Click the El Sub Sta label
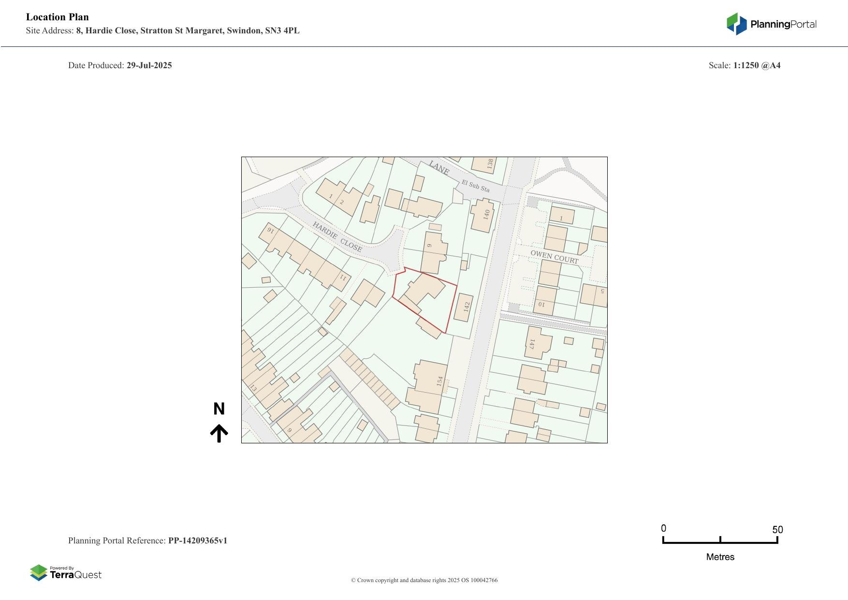Screen dimensions: 848x600 475,186
